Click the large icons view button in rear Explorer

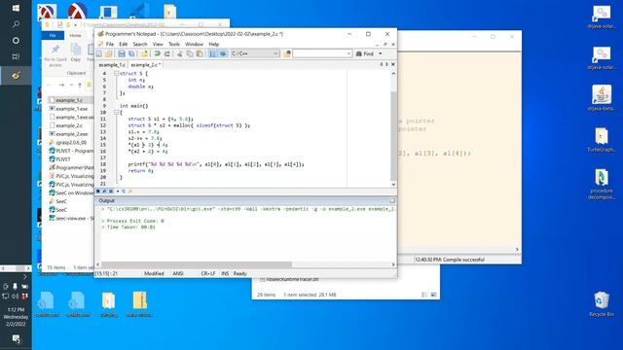433,295
